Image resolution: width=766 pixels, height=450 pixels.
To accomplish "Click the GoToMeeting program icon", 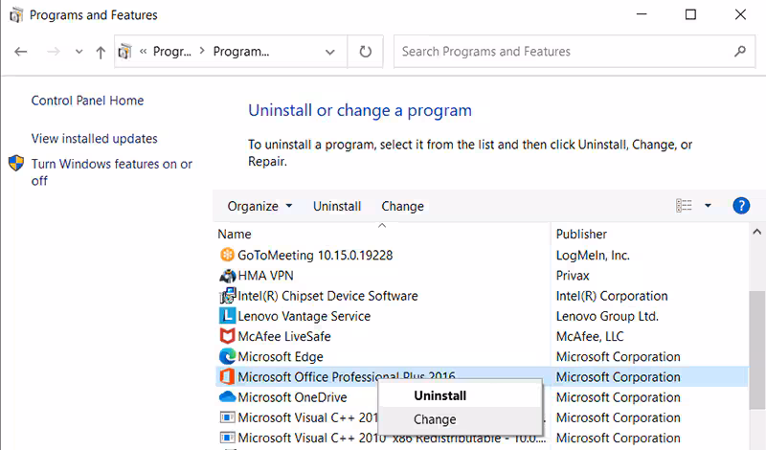I will pyautogui.click(x=227, y=256).
